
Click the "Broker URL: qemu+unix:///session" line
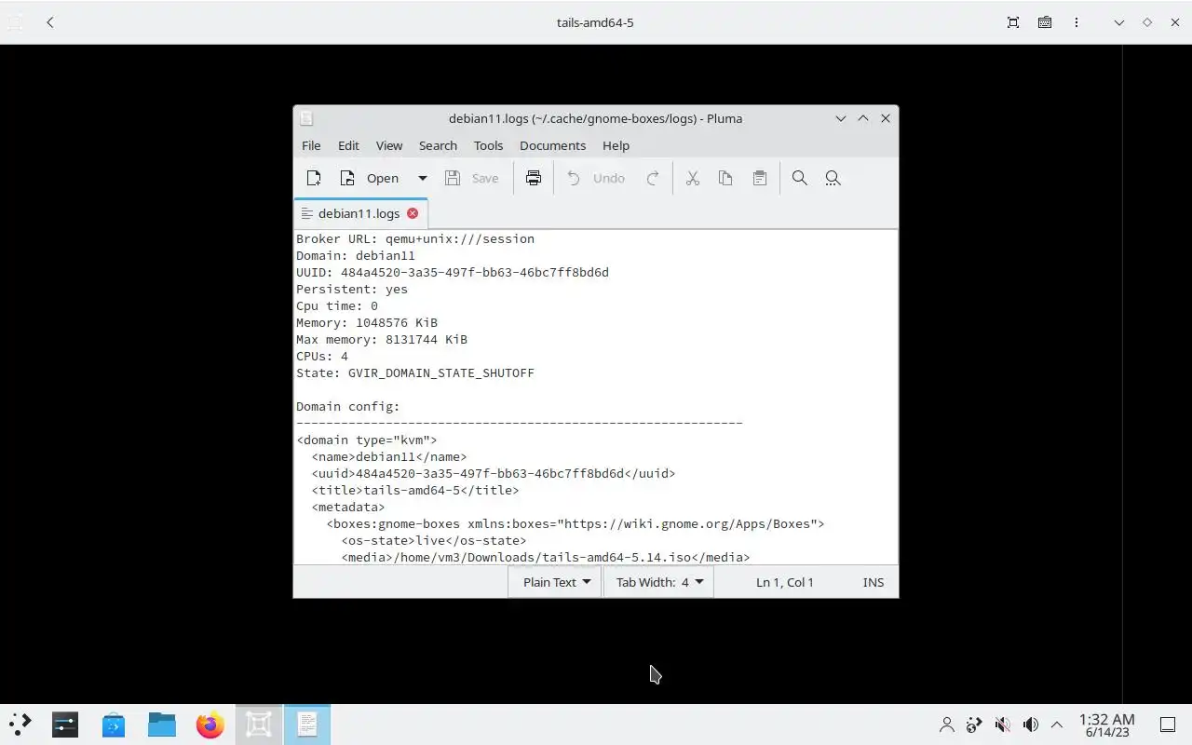[415, 238]
